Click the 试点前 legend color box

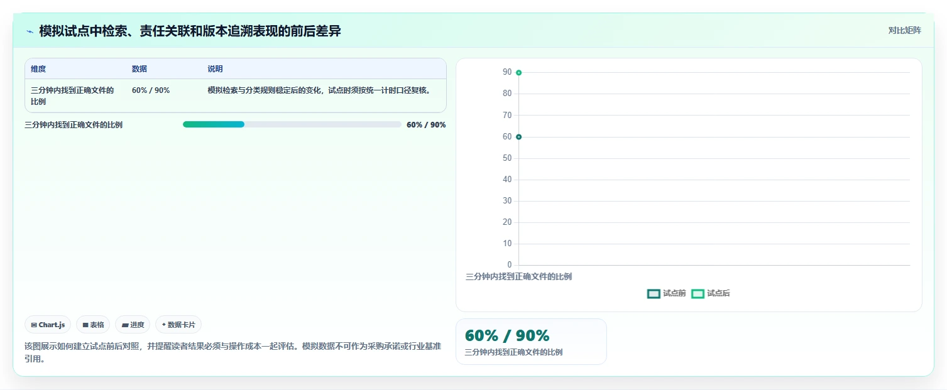tap(654, 293)
